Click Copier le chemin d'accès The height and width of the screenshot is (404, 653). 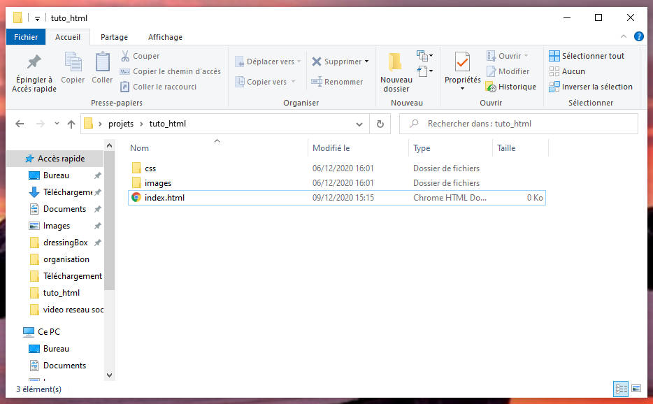pyautogui.click(x=171, y=71)
